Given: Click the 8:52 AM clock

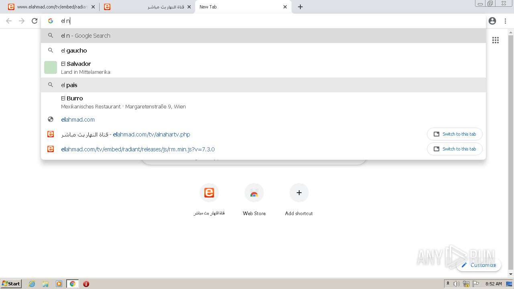Looking at the screenshot, I should 494,284.
